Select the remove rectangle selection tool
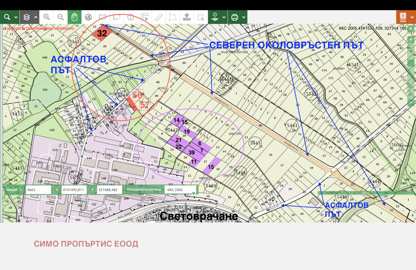 coord(117,17)
